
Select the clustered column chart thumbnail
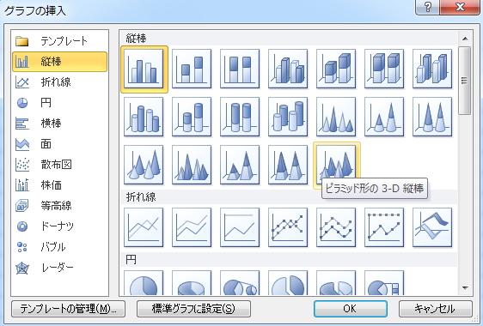[144, 69]
